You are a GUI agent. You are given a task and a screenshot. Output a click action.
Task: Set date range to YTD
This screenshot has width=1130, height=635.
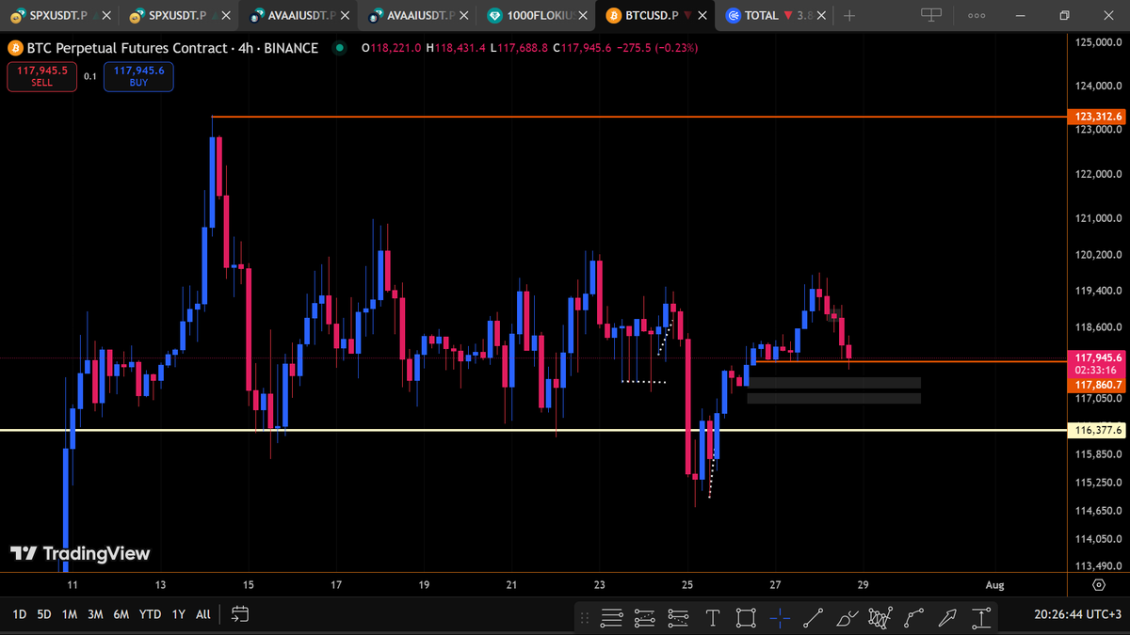[x=150, y=614]
